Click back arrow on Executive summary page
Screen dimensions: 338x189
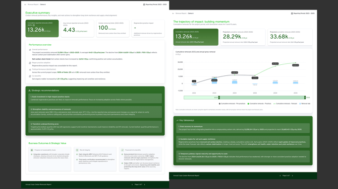[x=25, y=5]
